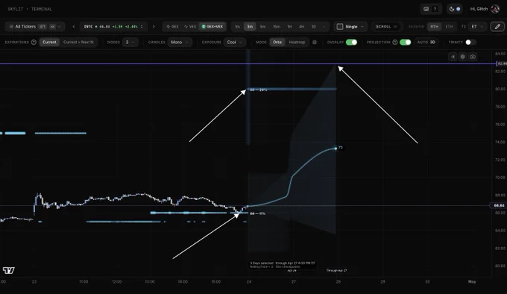Viewport: 507px width, 294px height.
Task: Select Orbs display mode
Action: click(x=277, y=43)
